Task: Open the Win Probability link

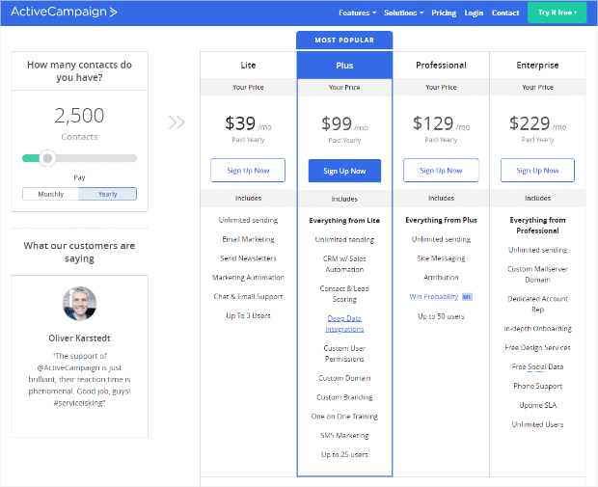Action: (x=434, y=297)
